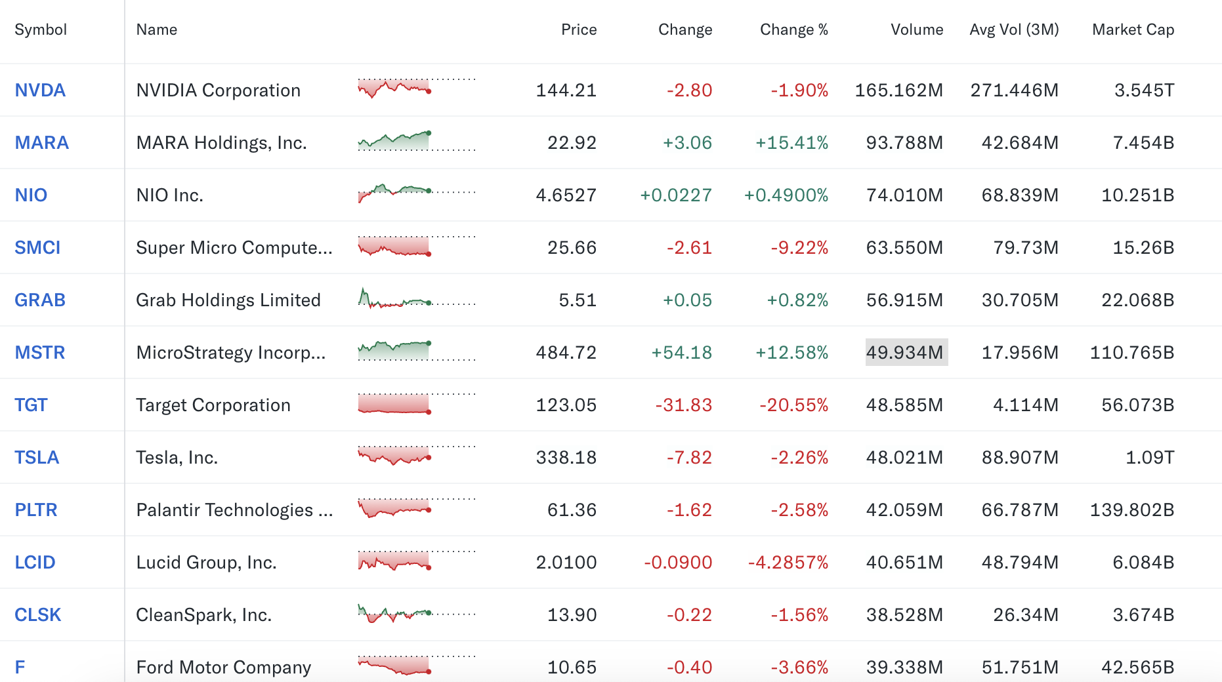Open the LCID ticker link
The image size is (1222, 682).
click(x=35, y=563)
